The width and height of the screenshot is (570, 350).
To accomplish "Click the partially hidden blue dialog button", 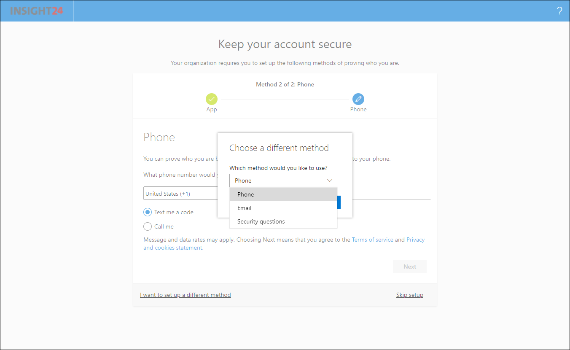I will point(339,203).
